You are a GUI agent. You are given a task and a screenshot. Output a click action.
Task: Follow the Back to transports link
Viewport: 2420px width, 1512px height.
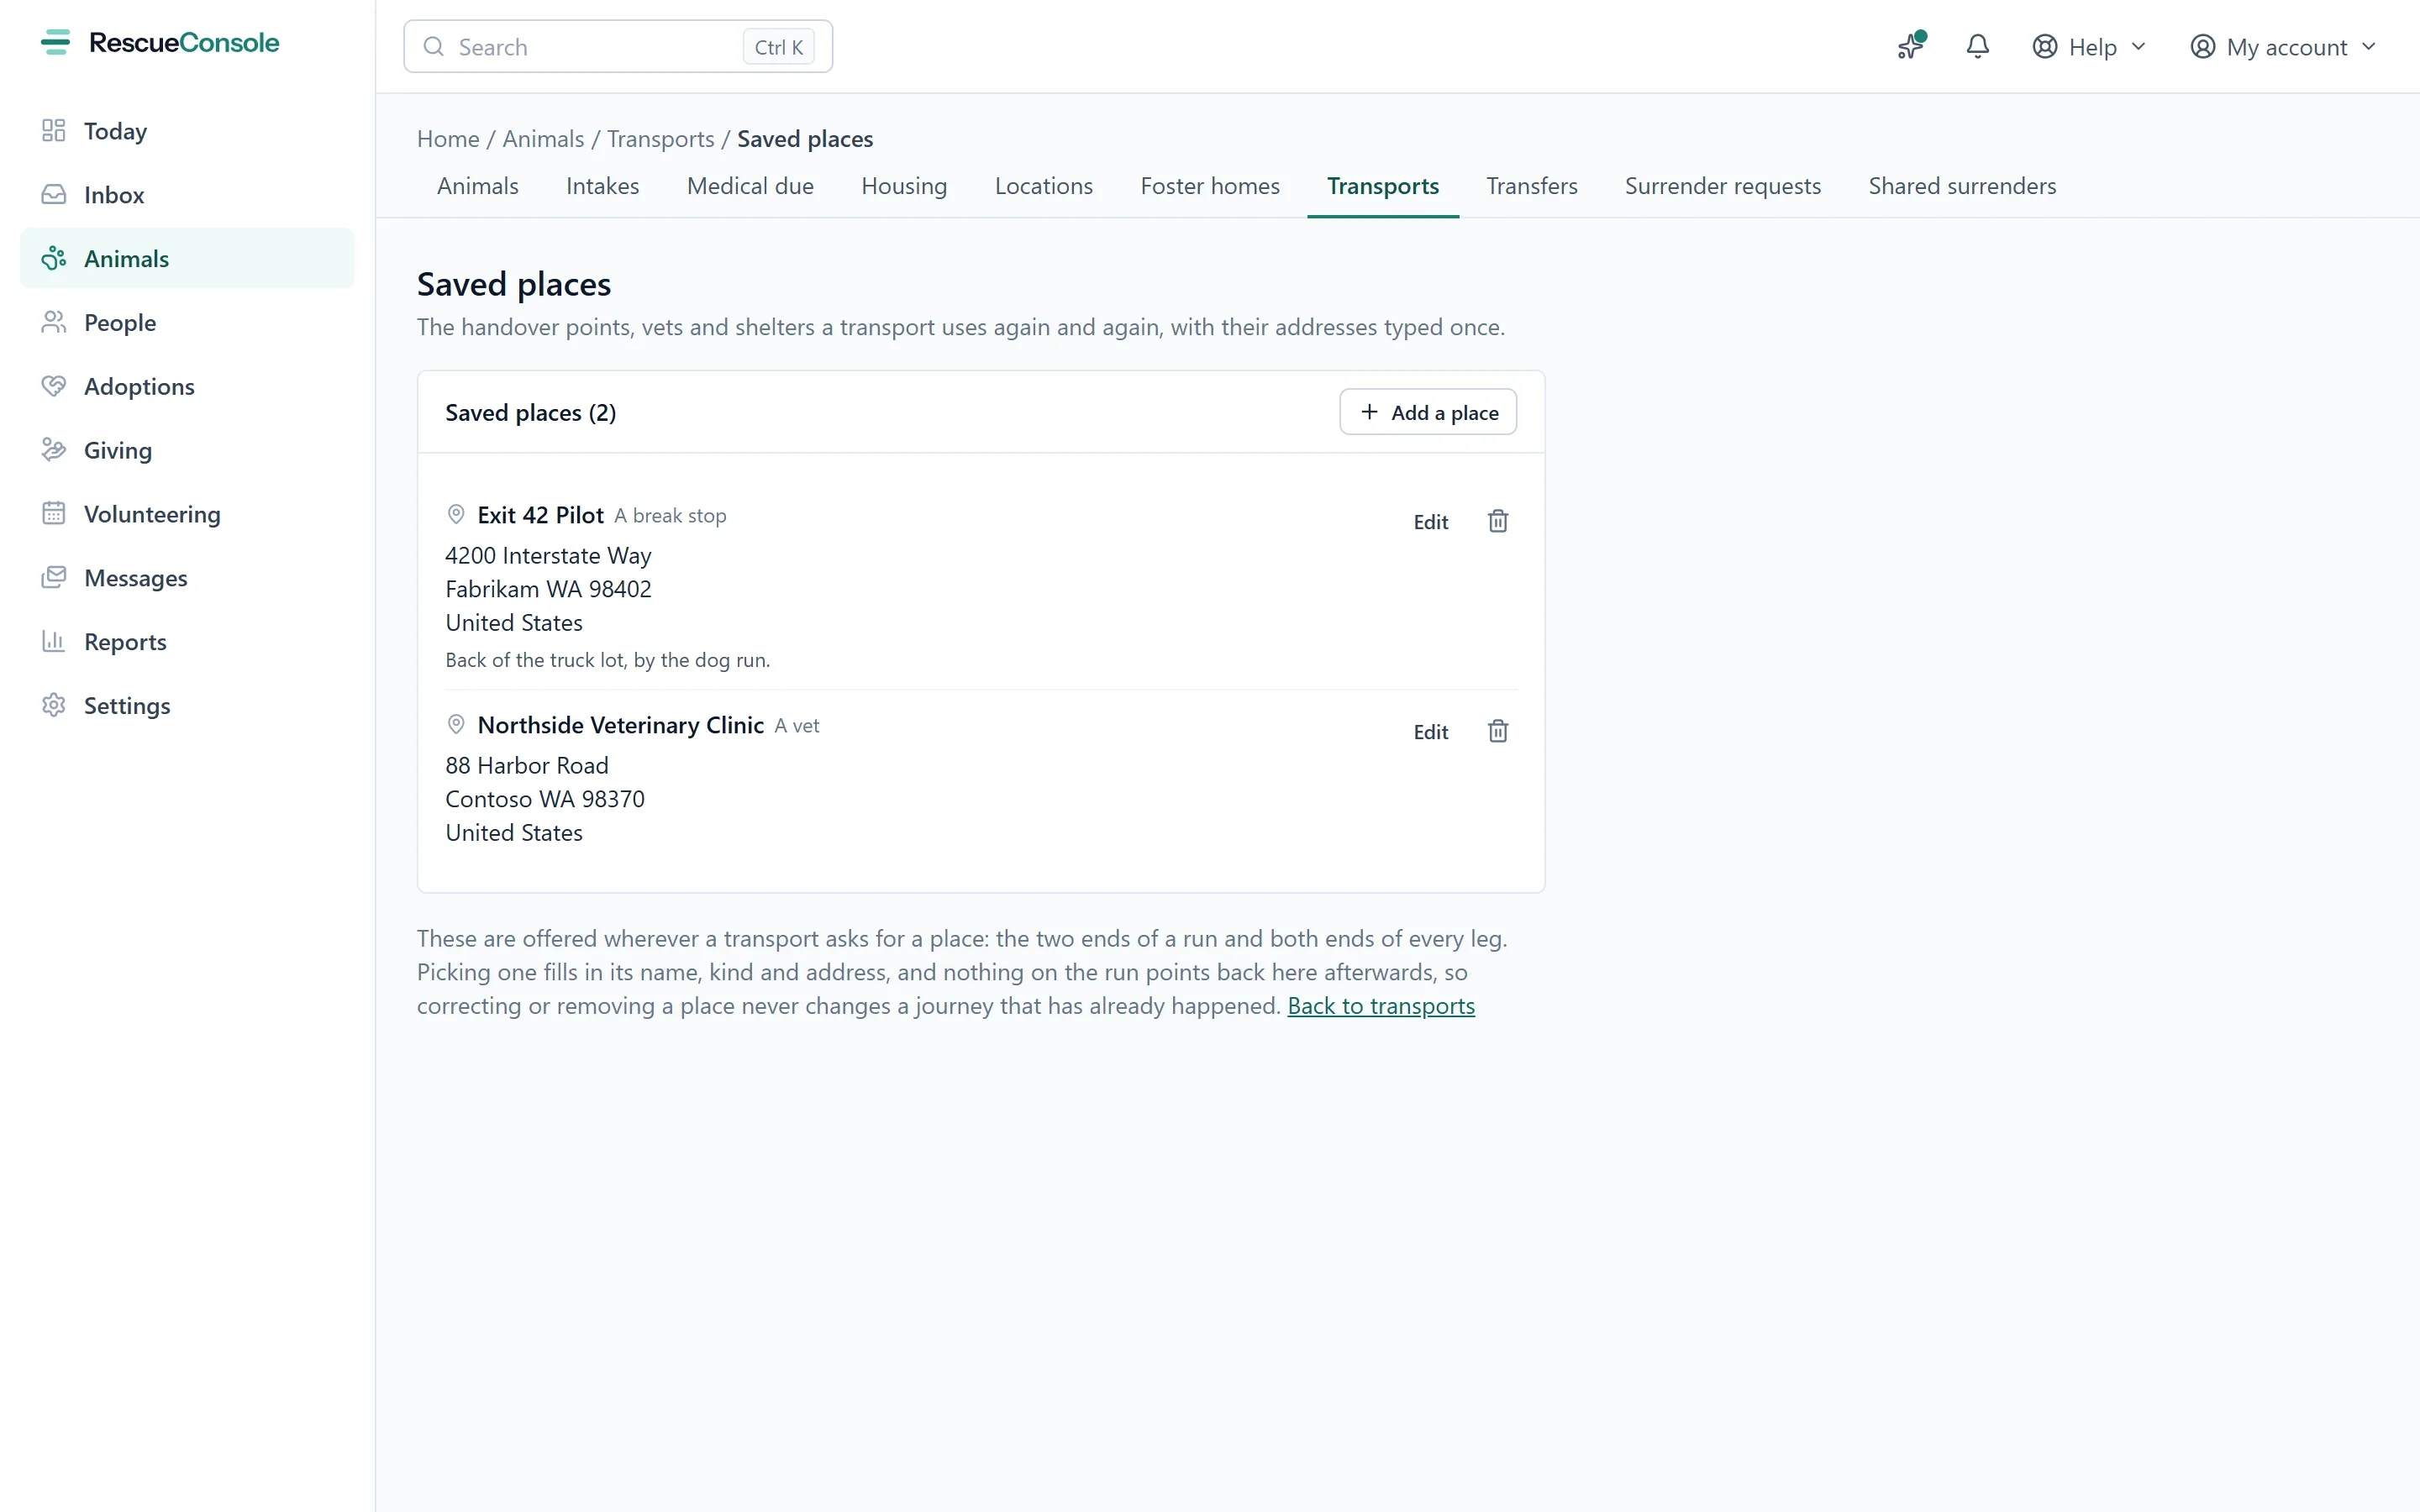[x=1381, y=1006]
